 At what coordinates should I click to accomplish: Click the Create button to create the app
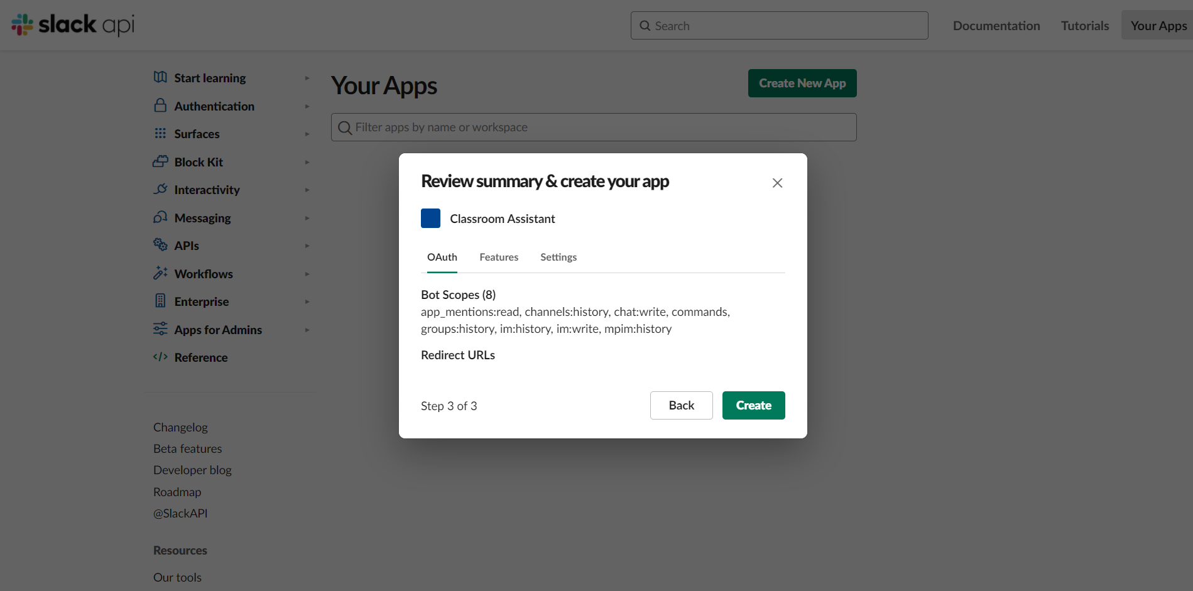(754, 405)
